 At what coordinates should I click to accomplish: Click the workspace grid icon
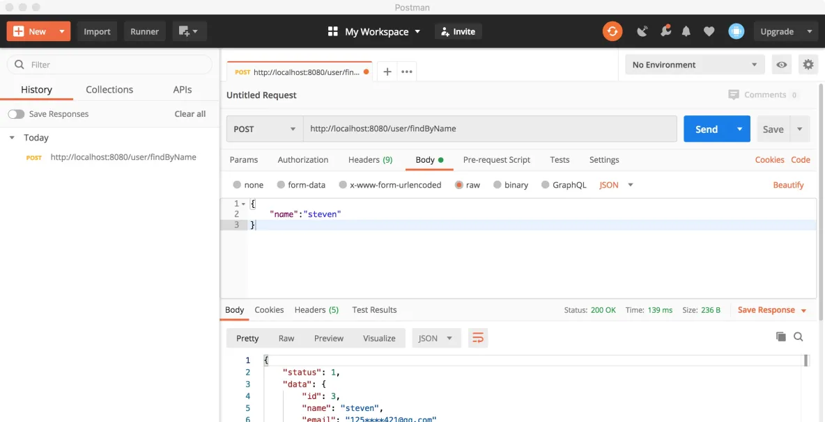click(x=332, y=31)
